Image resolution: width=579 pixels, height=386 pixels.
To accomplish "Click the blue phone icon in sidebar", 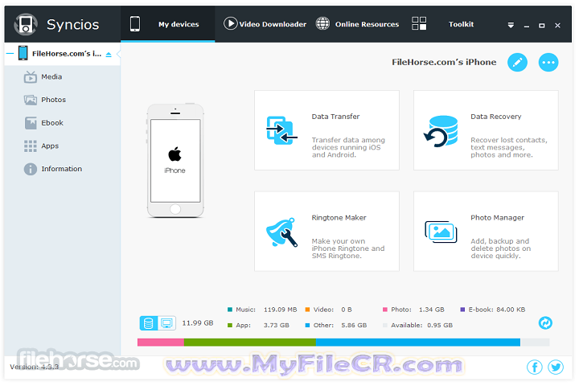I will tap(23, 53).
